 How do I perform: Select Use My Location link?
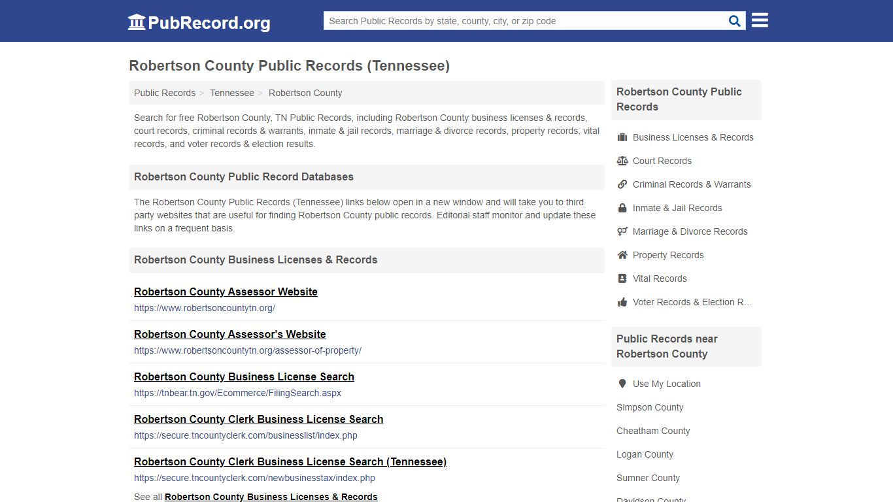667,384
